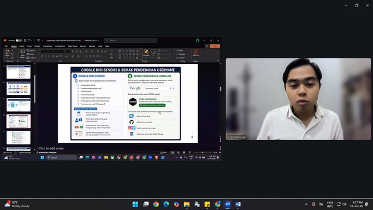The height and width of the screenshot is (210, 373).
Task: Open Google Chrome from the Windows taskbar
Action: coord(156,204)
